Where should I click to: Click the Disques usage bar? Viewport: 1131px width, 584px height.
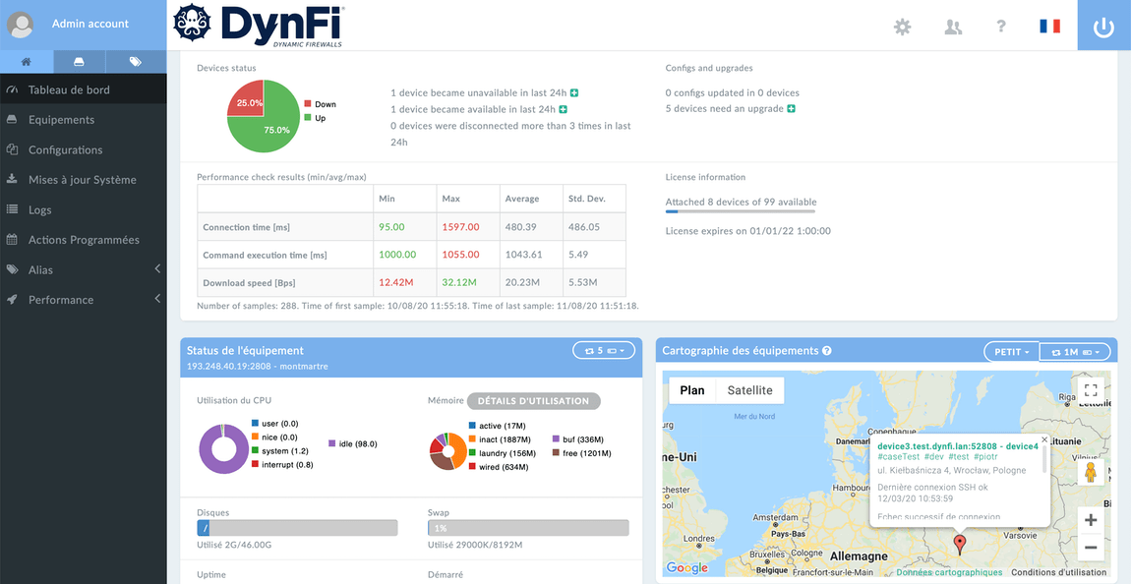pos(297,528)
